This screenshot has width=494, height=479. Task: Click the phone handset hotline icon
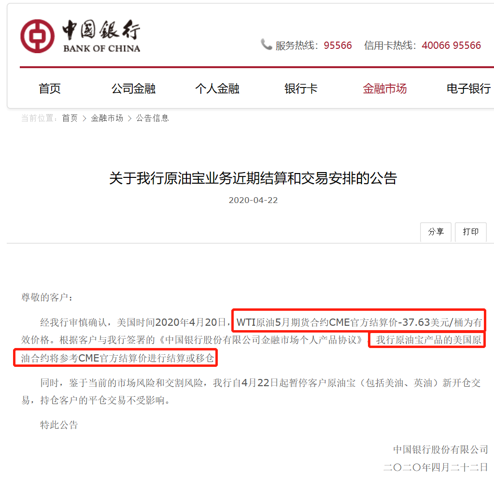266,44
